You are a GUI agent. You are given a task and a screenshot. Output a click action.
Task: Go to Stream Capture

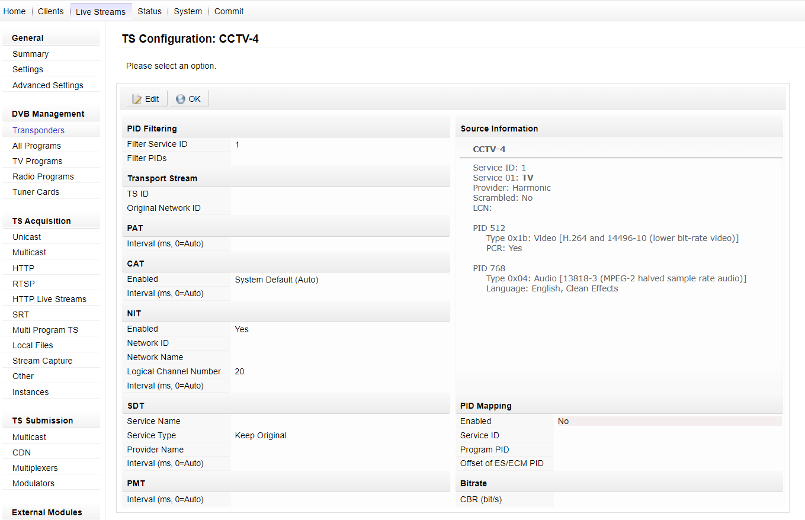coord(42,361)
